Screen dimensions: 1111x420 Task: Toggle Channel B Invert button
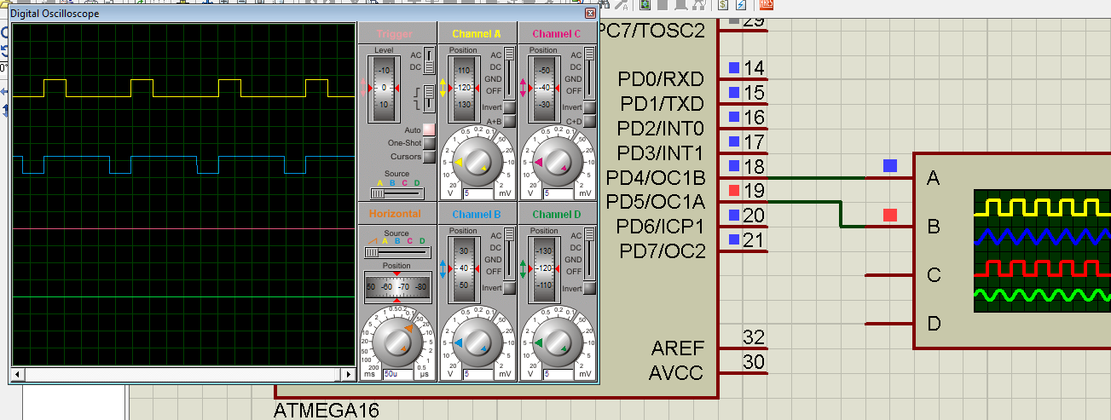[508, 288]
